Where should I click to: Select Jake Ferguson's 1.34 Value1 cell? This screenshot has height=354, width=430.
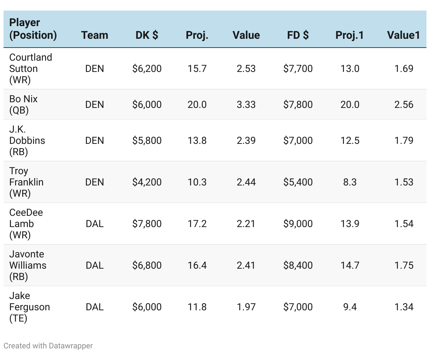(x=404, y=307)
